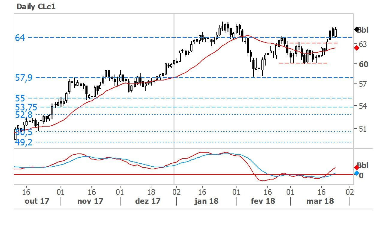This screenshot has height=225, width=384.
Task: Click the '52,8' level label
Action: click(24, 115)
